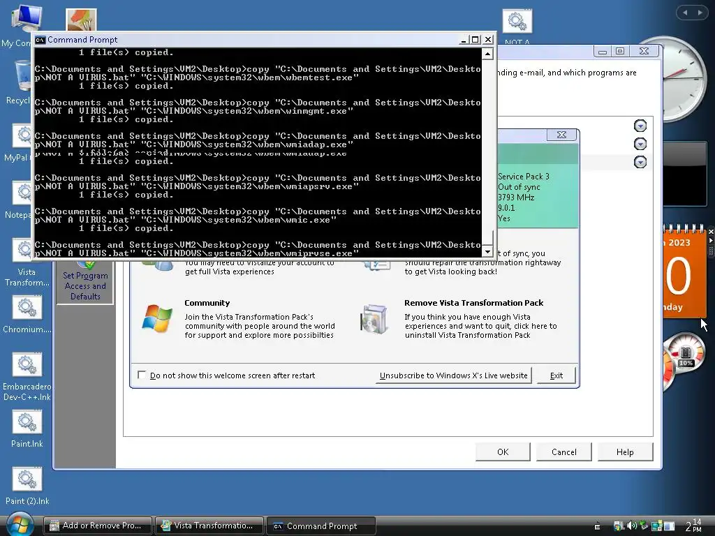This screenshot has height=536, width=715.
Task: Select the Recycle Bin desktop icon
Action: coord(22,77)
